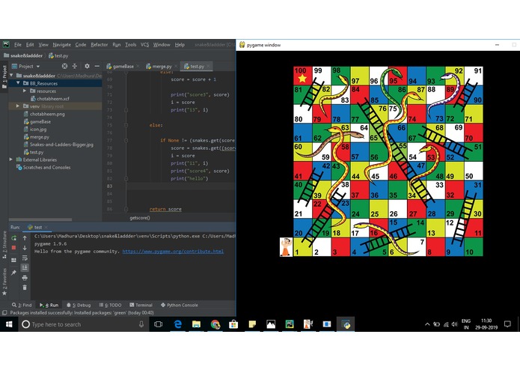Click the snake&laddder breadcrumb
This screenshot has width=520, height=370.
pyautogui.click(x=23, y=55)
